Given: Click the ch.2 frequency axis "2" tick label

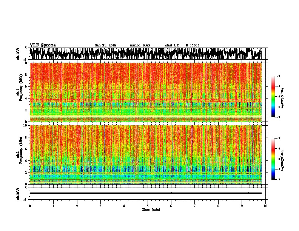Looking at the screenshot, I should click(x=26, y=172).
